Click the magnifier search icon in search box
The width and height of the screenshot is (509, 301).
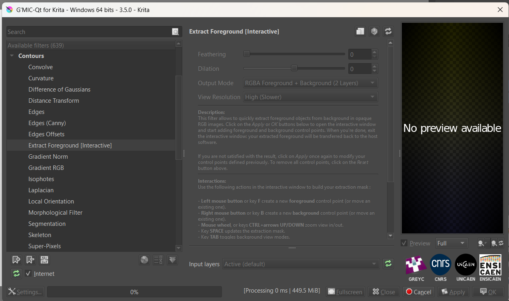coord(176,32)
